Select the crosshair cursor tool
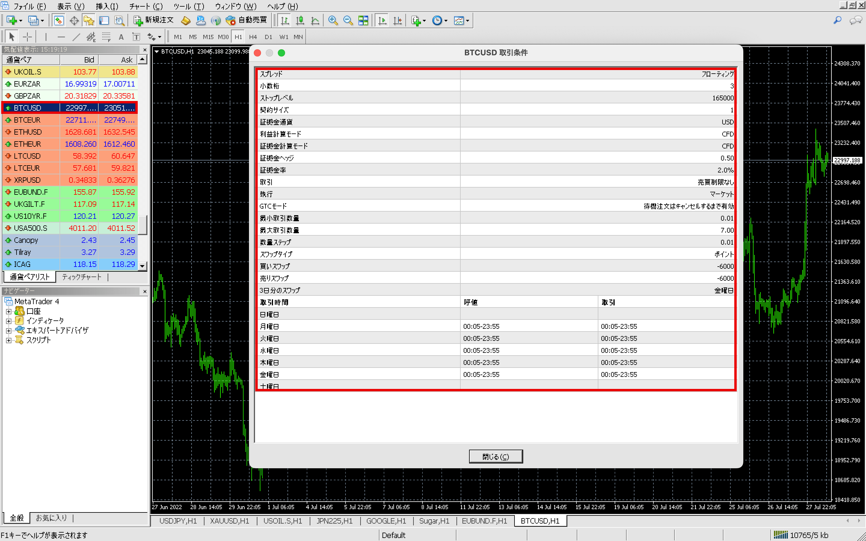The image size is (866, 541). pos(27,37)
